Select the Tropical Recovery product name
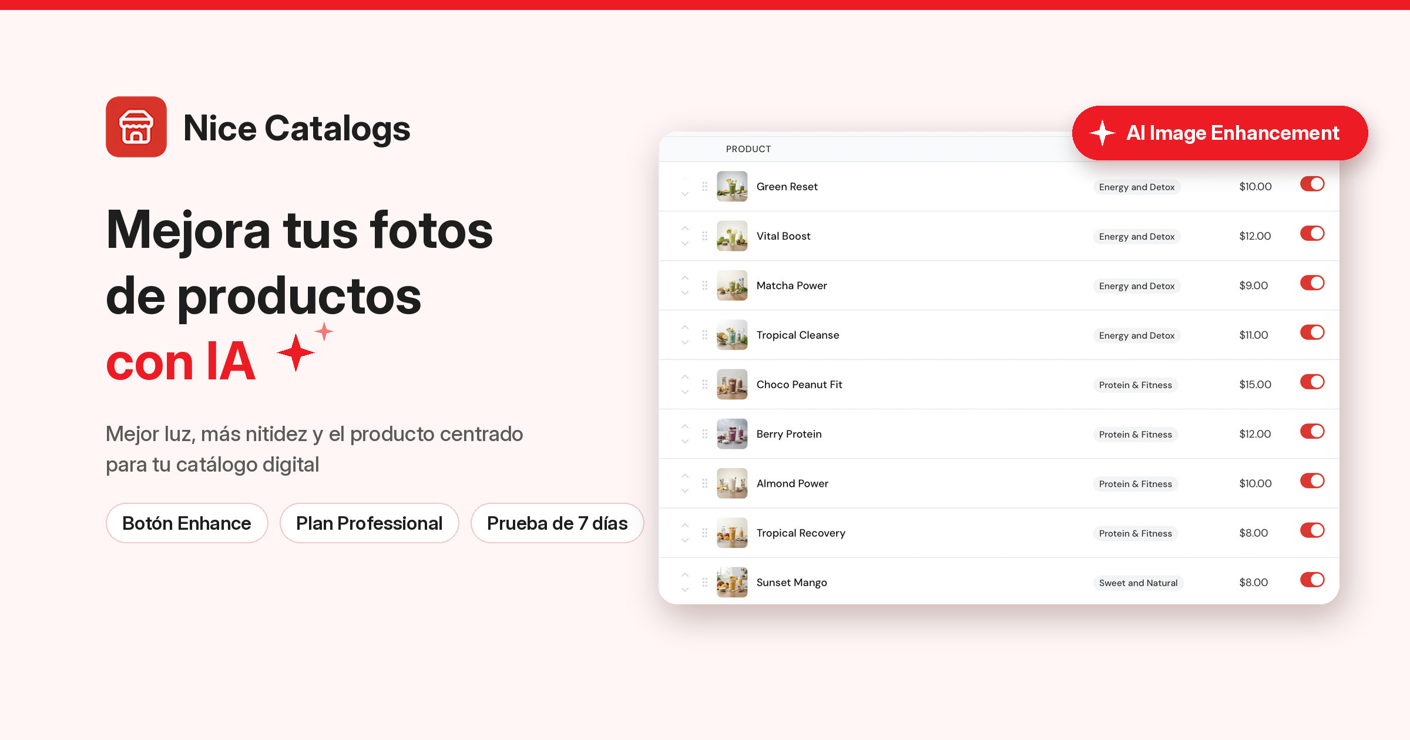This screenshot has height=740, width=1410. tap(801, 533)
